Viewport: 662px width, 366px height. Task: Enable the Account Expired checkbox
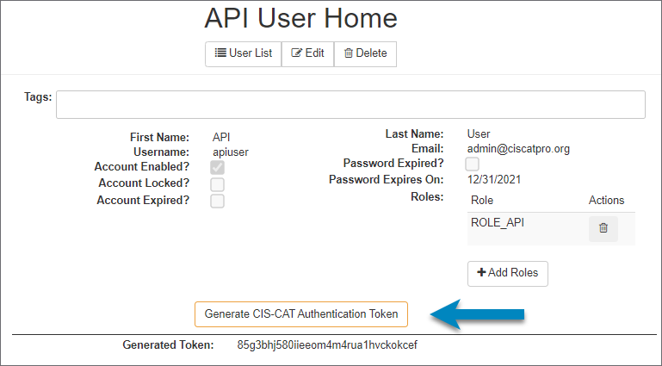click(x=218, y=201)
